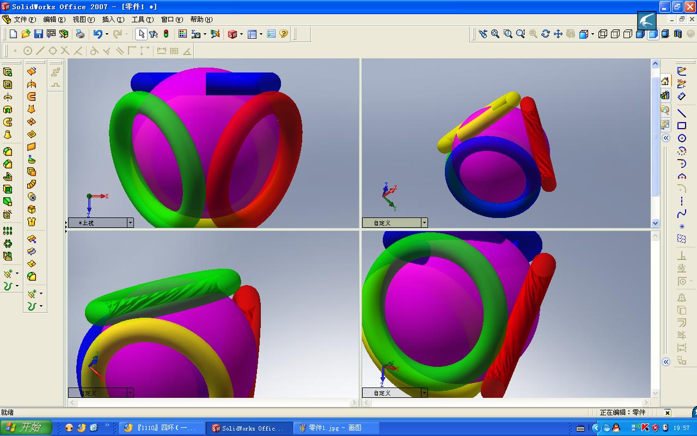Screen dimensions: 697x436
Task: Click the Spline sketch tool
Action: tap(682, 214)
